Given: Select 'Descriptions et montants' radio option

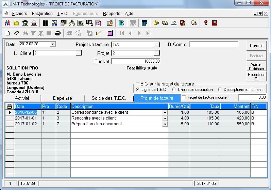Looking at the screenshot, I should click(x=220, y=90).
